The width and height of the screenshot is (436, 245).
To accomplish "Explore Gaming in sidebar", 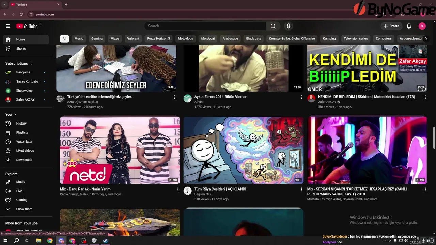I will click(26, 200).
